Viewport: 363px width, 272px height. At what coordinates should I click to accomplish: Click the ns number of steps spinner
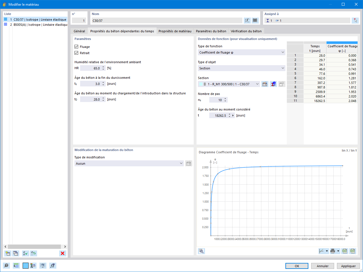click(225, 100)
